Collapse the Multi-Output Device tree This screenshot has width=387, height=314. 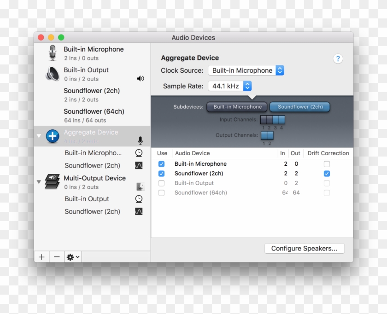click(x=39, y=182)
